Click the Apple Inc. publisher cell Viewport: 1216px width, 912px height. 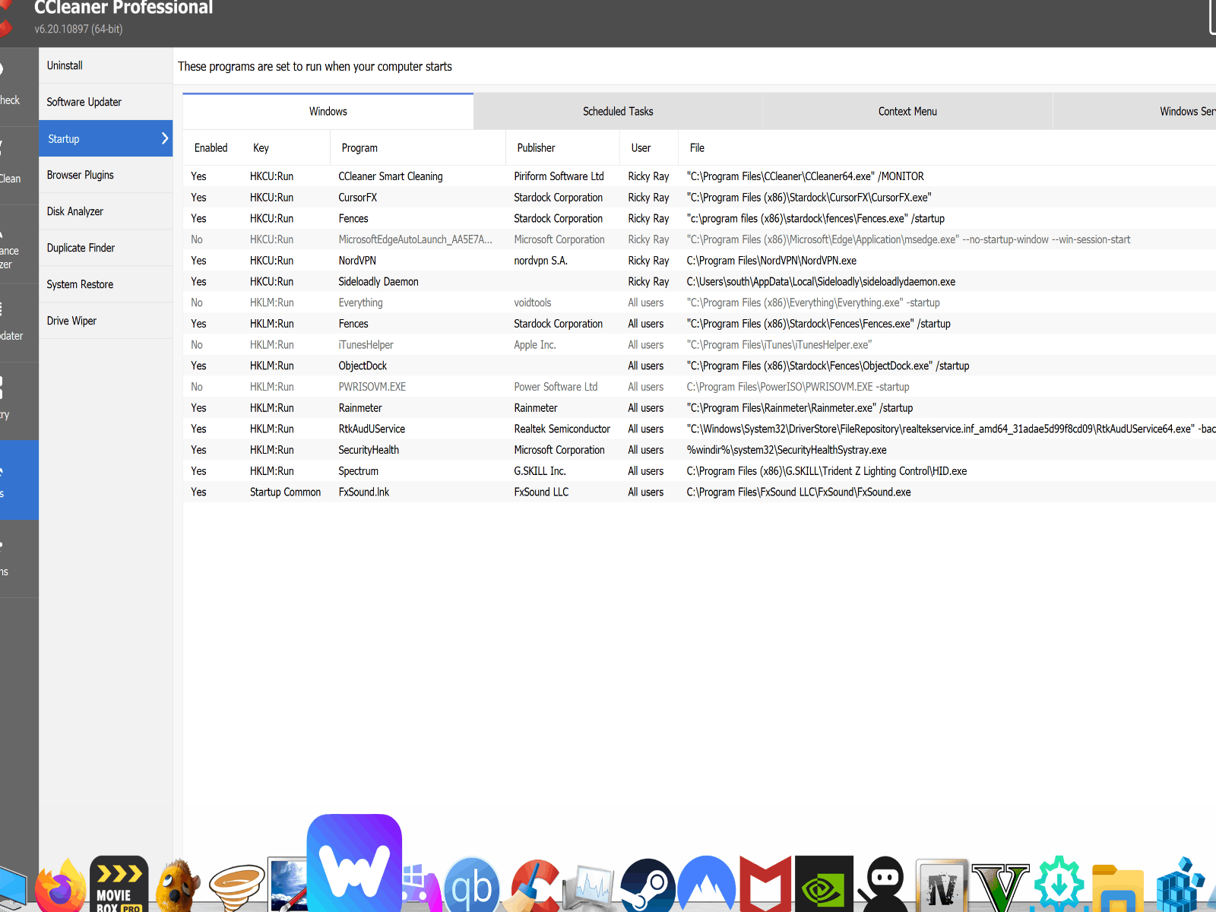click(535, 345)
